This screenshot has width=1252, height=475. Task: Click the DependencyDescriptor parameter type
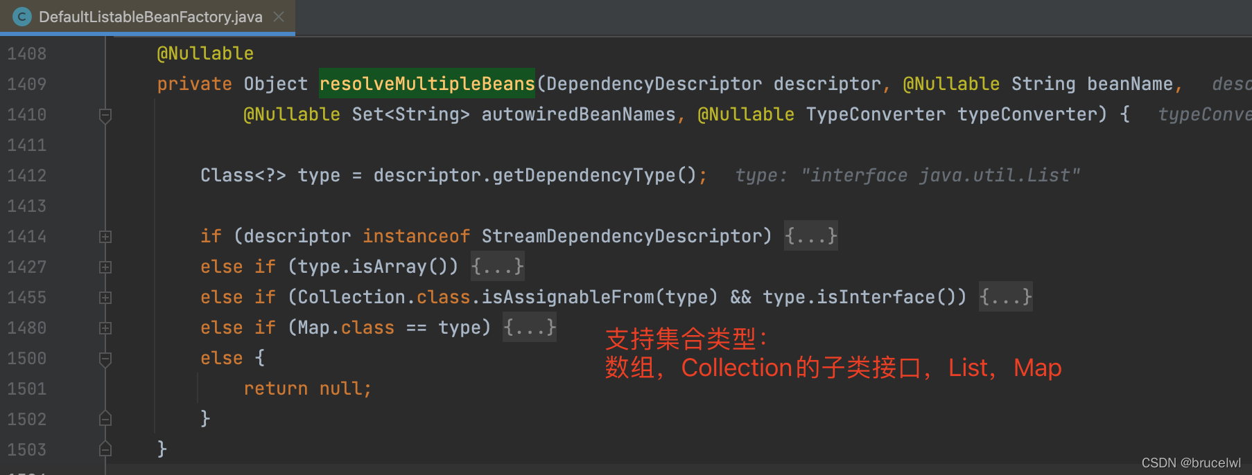pyautogui.click(x=654, y=84)
